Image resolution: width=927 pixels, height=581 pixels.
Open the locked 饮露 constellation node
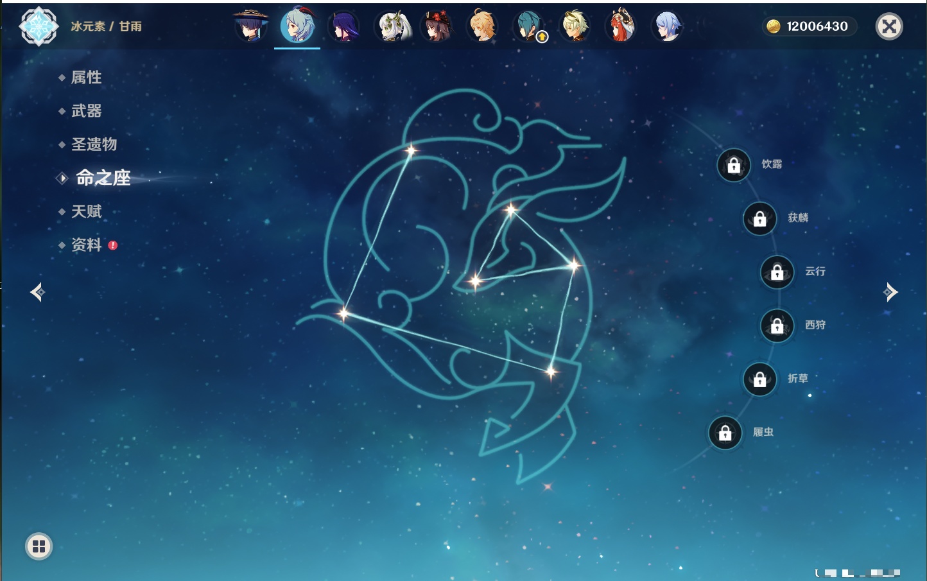click(x=734, y=166)
